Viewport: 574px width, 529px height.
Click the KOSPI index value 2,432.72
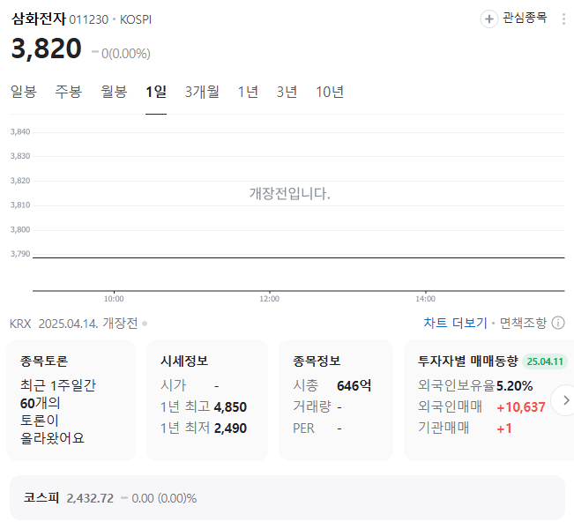(x=90, y=498)
